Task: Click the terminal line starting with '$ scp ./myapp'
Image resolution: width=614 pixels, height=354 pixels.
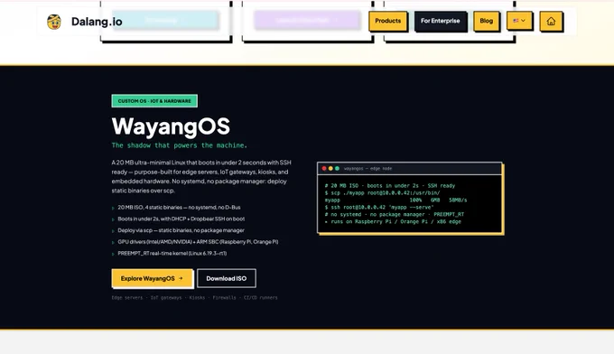Action: (x=382, y=193)
